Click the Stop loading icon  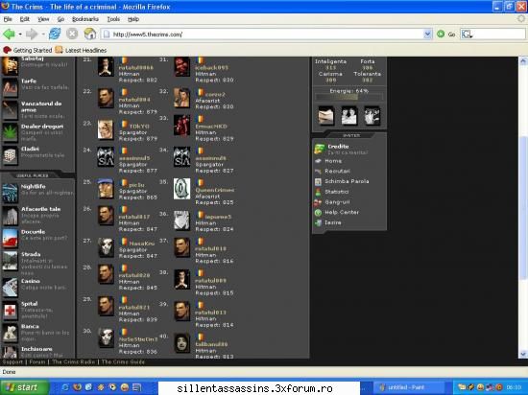click(x=72, y=34)
